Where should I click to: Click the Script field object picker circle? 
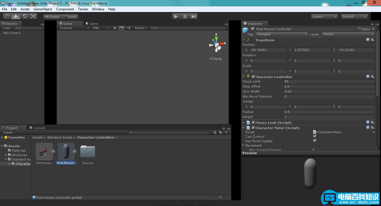(x=374, y=132)
